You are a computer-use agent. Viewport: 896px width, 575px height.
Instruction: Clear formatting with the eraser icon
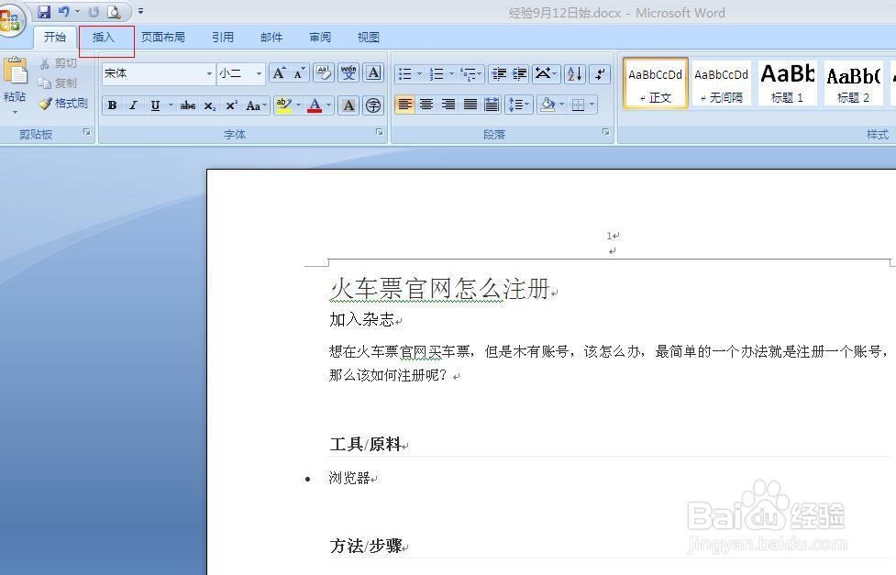tap(323, 73)
